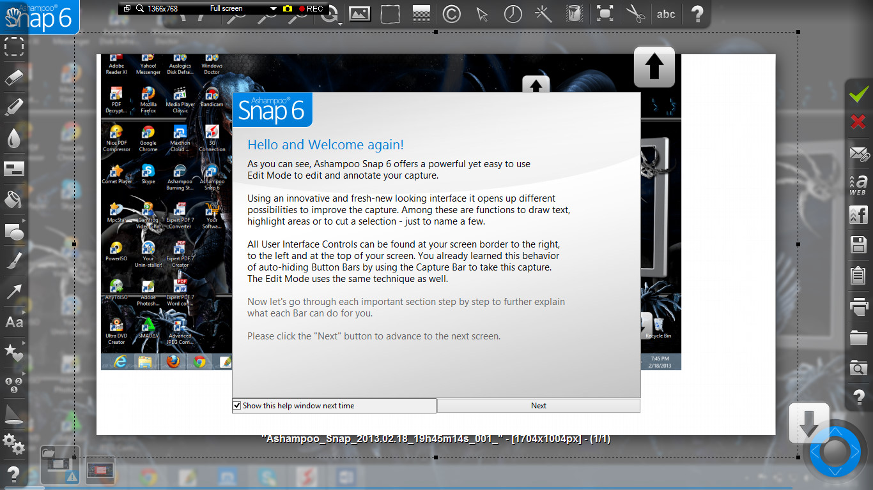Click the large up arrow button

[654, 67]
